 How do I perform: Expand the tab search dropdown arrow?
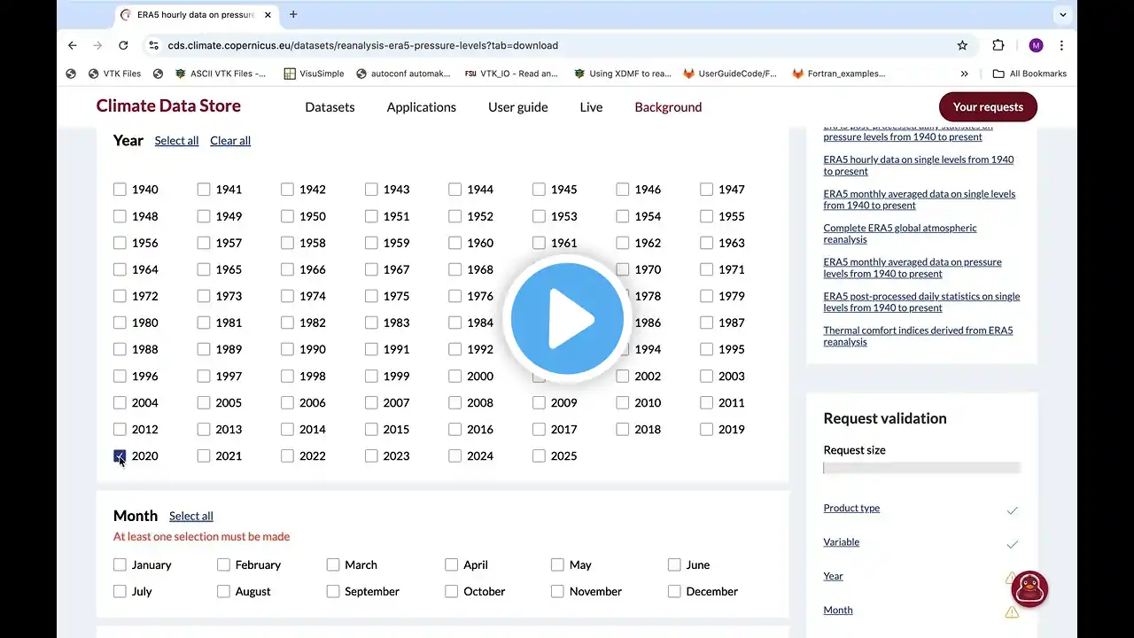tap(1063, 14)
